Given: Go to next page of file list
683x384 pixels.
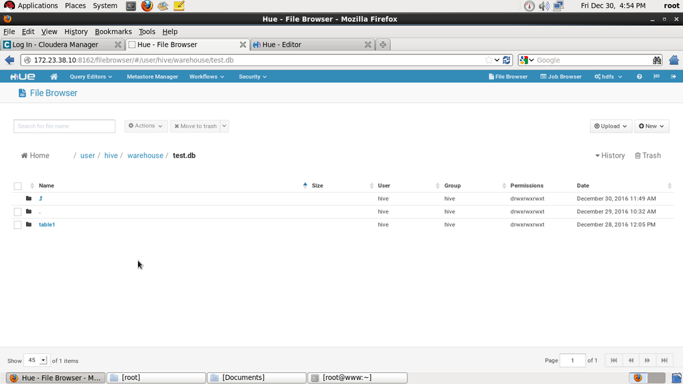Looking at the screenshot, I should tap(647, 361).
